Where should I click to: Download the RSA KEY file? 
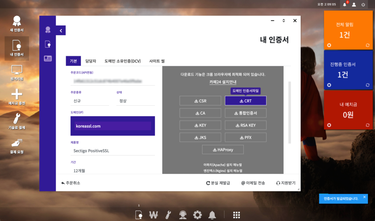tap(246, 125)
